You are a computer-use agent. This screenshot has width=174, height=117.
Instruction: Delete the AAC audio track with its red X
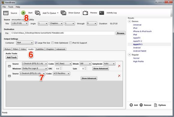[x=119, y=66]
